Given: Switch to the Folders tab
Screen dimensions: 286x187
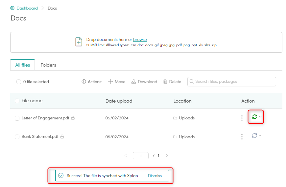Looking at the screenshot, I should pyautogui.click(x=48, y=65).
